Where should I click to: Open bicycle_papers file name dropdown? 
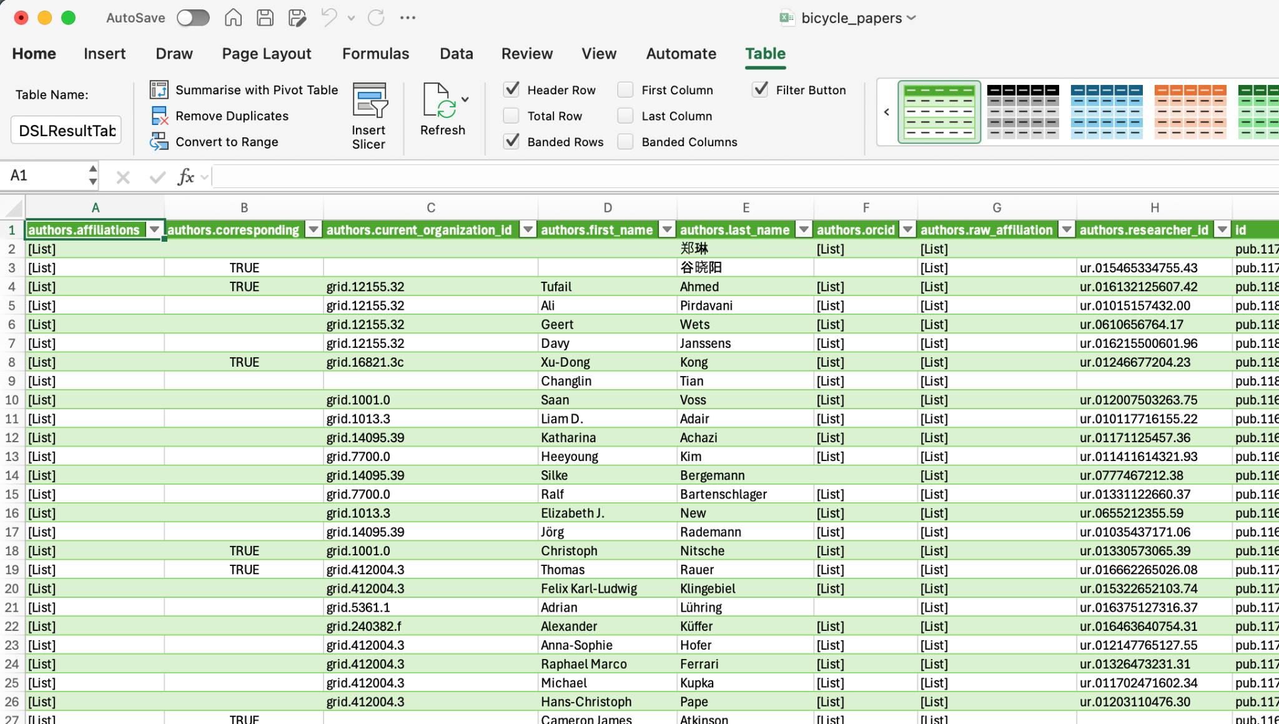[912, 18]
